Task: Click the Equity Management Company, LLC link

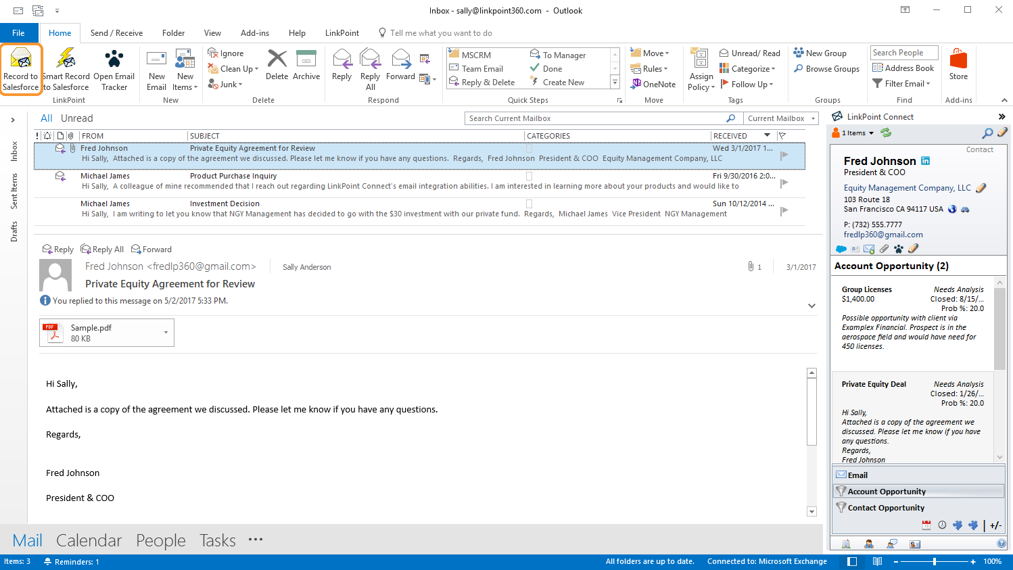Action: 907,188
